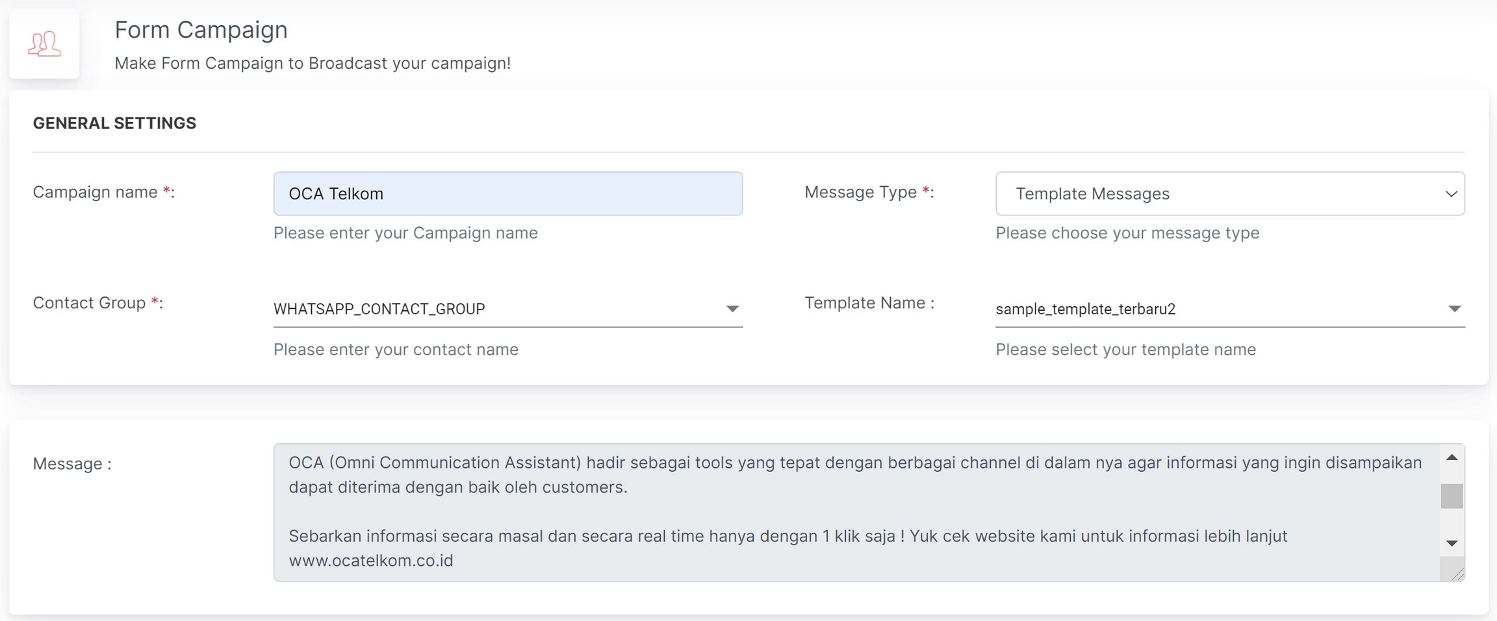Focus the Campaign name field containing OCA Telkom
This screenshot has width=1497, height=621.
tap(507, 194)
